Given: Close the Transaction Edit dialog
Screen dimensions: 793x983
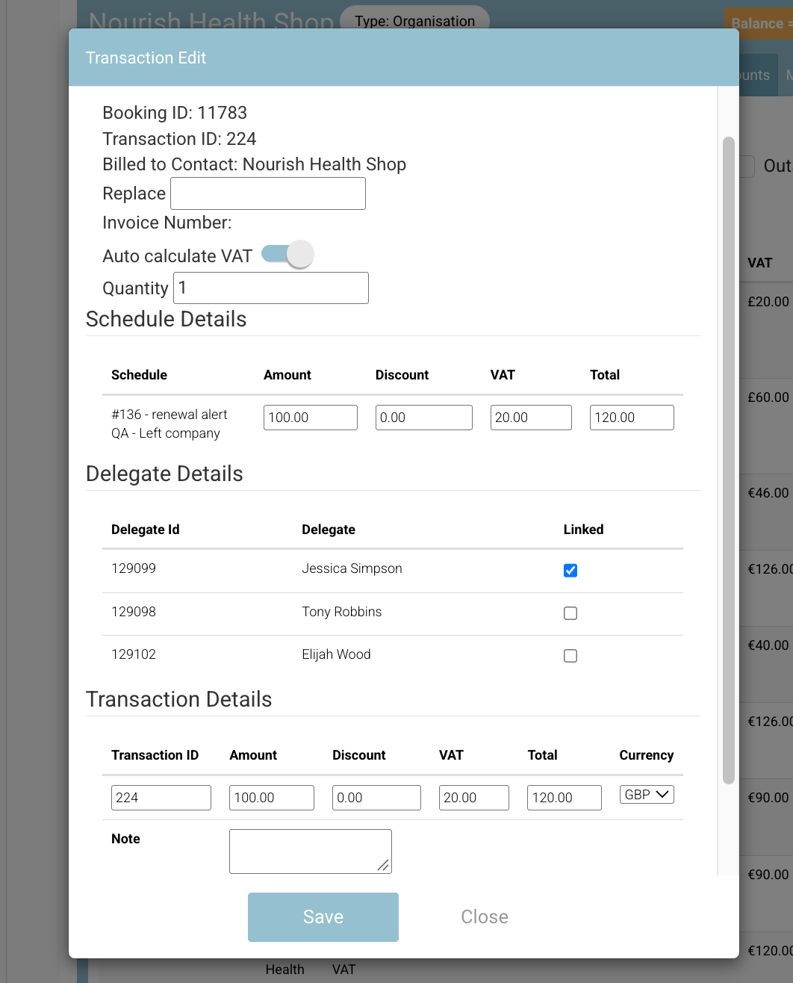Looking at the screenshot, I should (485, 917).
